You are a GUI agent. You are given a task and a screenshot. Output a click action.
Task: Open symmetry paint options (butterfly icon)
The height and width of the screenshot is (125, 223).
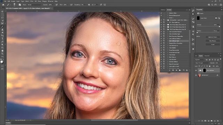[x=105, y=5]
